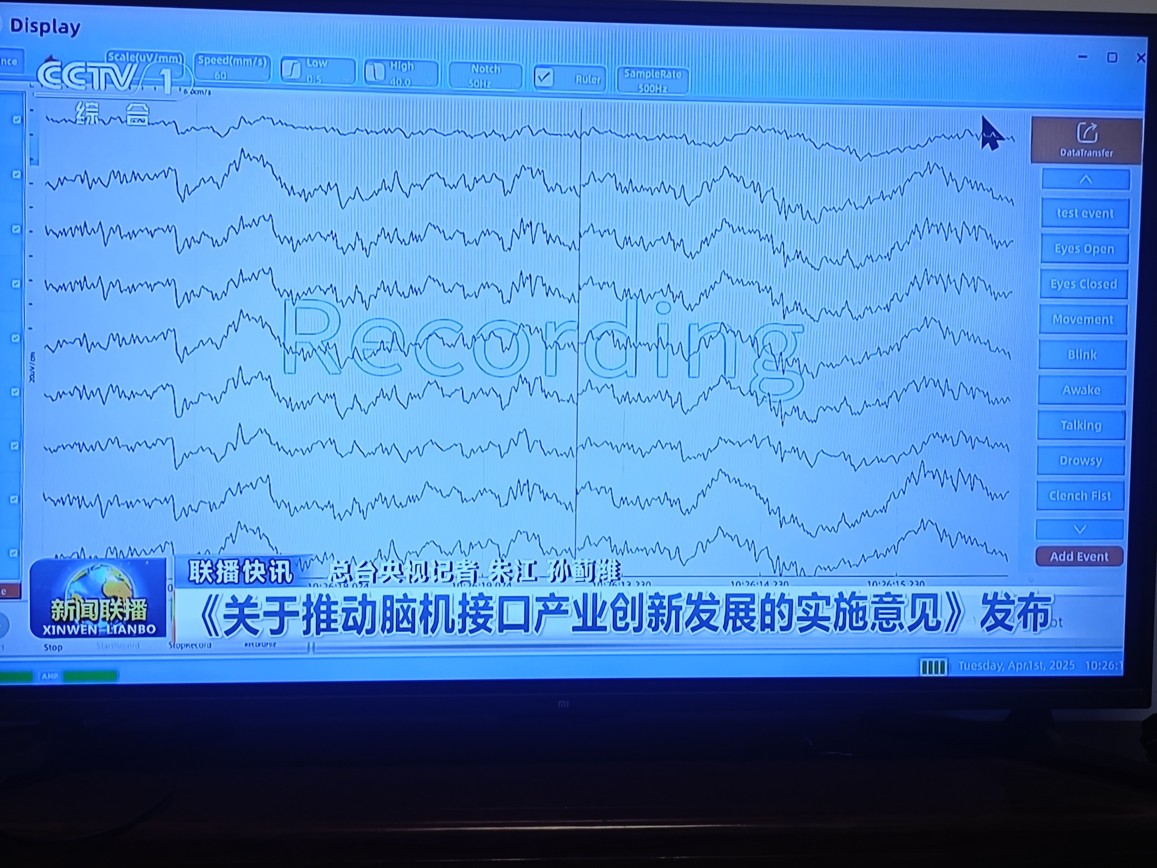This screenshot has width=1157, height=868.
Task: Mark a test event
Action: pyautogui.click(x=1085, y=213)
